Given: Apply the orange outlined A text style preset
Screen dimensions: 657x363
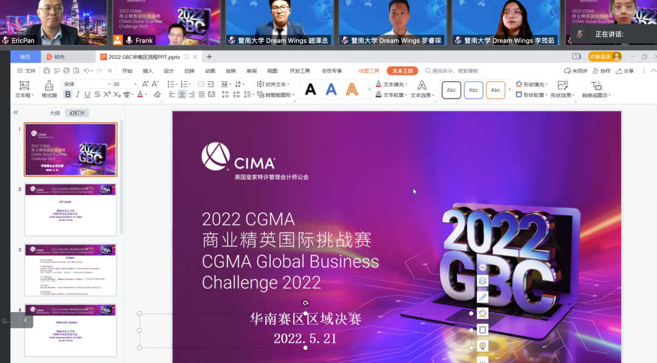Looking at the screenshot, I should click(352, 89).
